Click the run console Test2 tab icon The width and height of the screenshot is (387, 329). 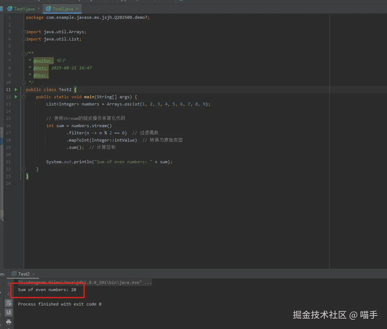14,274
